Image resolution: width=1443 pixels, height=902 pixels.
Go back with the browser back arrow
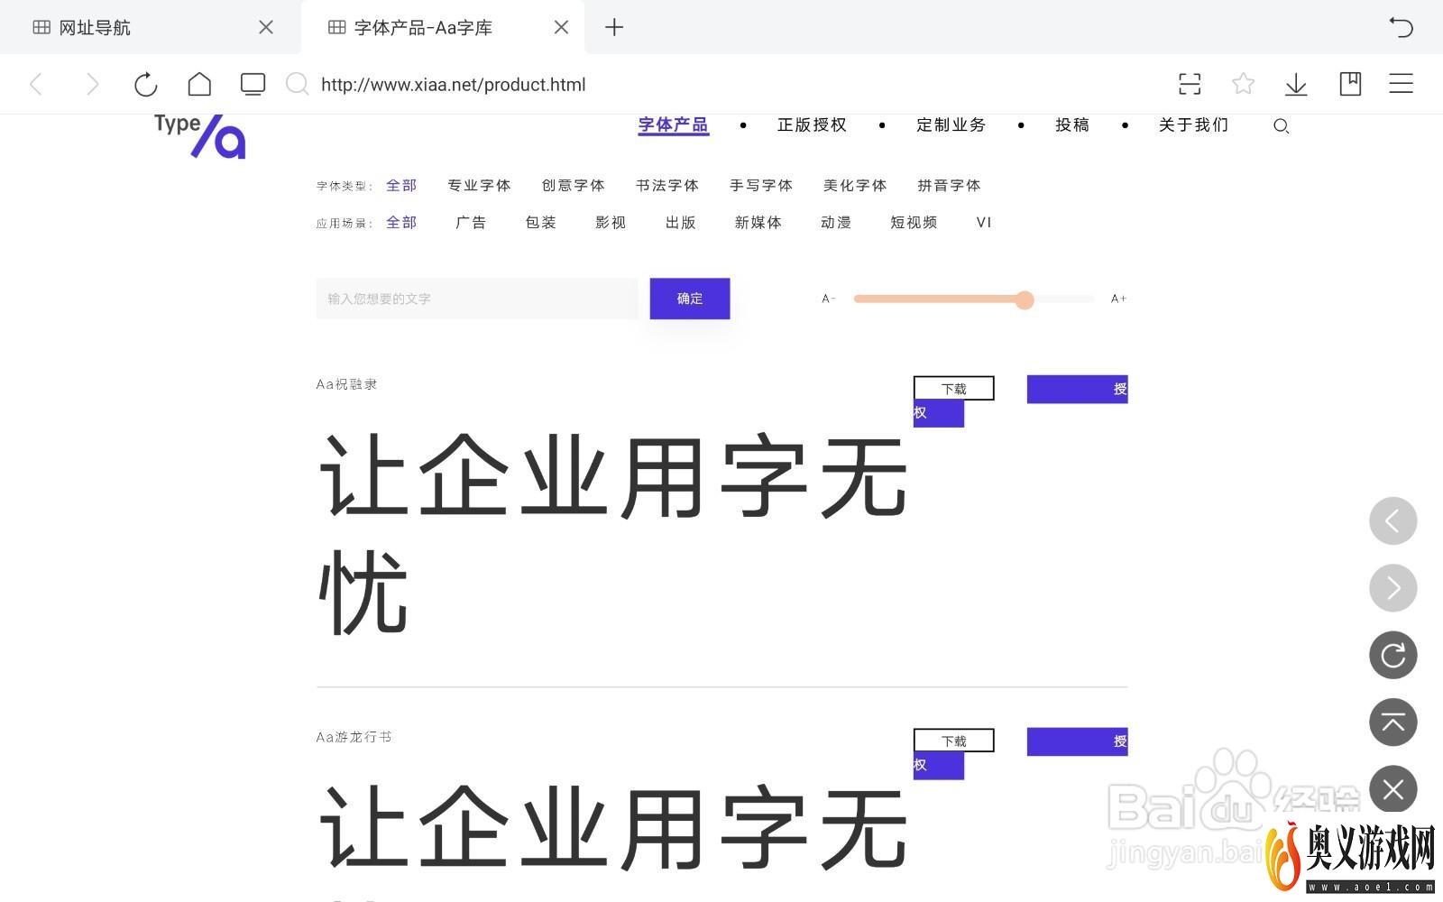(36, 85)
